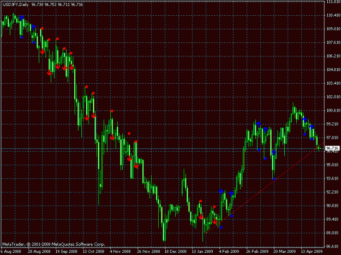Select the 92.210 price level label
The image size is (341, 255).
click(333, 192)
